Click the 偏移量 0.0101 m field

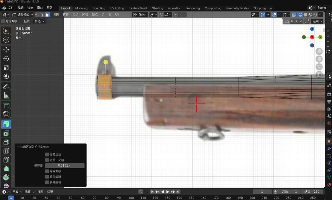pyautogui.click(x=65, y=165)
